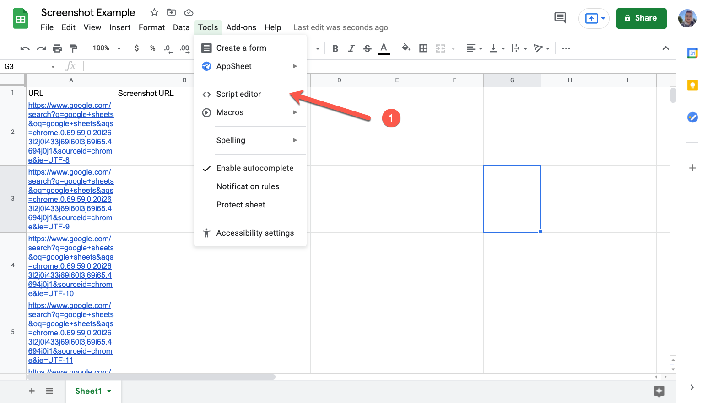Open Last edit was seconds ago link
This screenshot has height=403, width=708.
click(340, 27)
